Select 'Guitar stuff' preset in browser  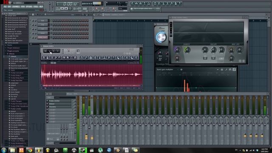point(12,29)
